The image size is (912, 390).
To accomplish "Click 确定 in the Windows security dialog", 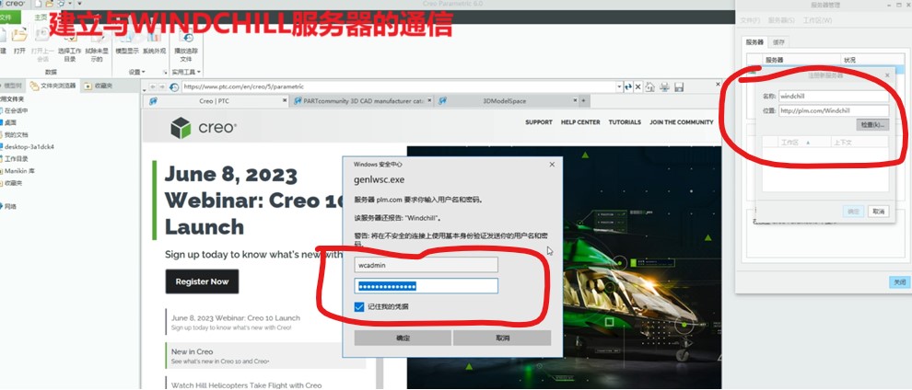I will 403,338.
